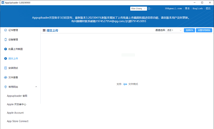214x129 pixels.
Task: Open the 通道 1 channel dropdown
Action: 174,30
